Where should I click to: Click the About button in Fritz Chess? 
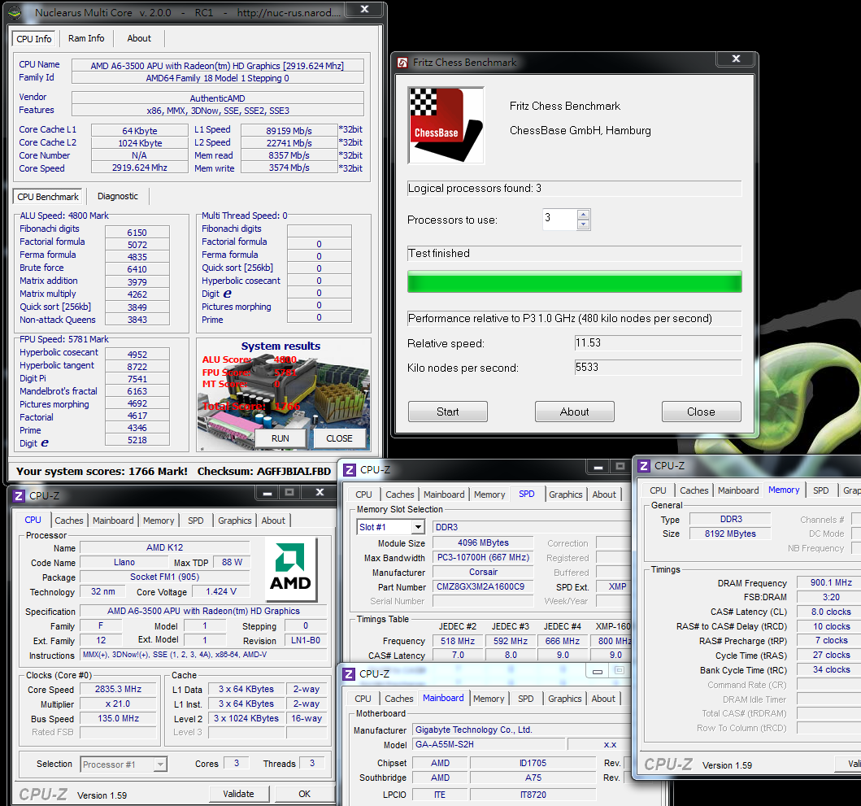[574, 412]
